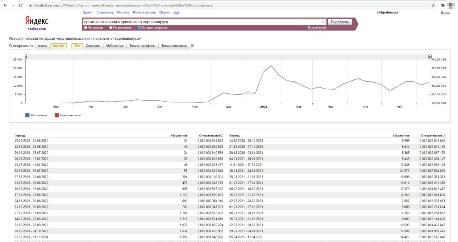
Task: Select the По регионам radio option
Action: (111, 27)
